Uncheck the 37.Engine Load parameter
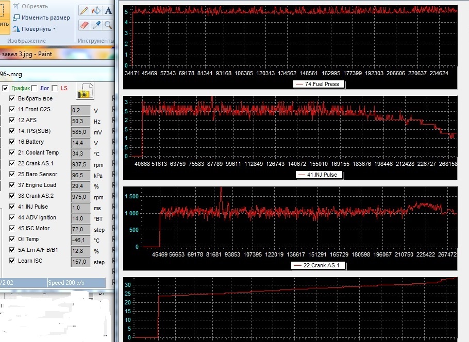 [x=12, y=185]
